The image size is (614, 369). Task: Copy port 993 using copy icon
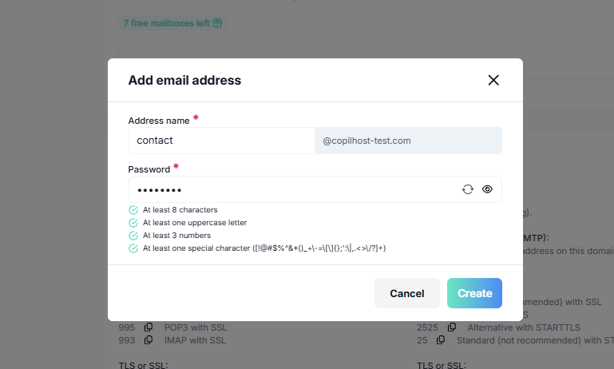tap(149, 340)
